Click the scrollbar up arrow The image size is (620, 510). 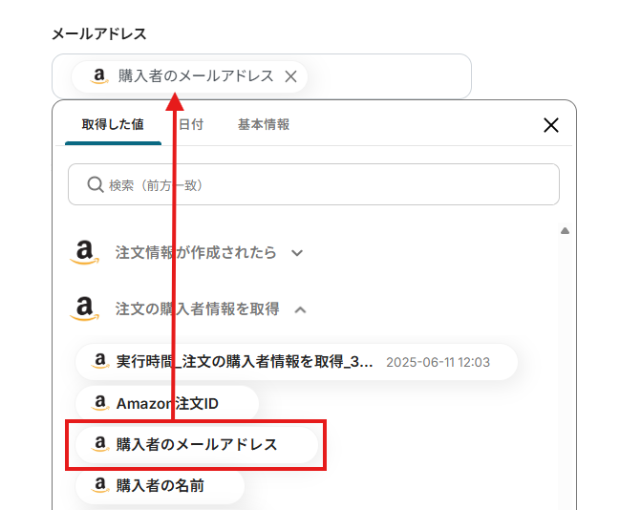tap(565, 230)
